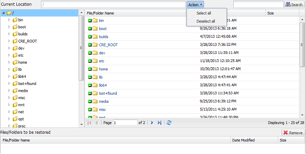Toggle green checkbox for etc row
The height and width of the screenshot is (154, 306).
point(90,61)
